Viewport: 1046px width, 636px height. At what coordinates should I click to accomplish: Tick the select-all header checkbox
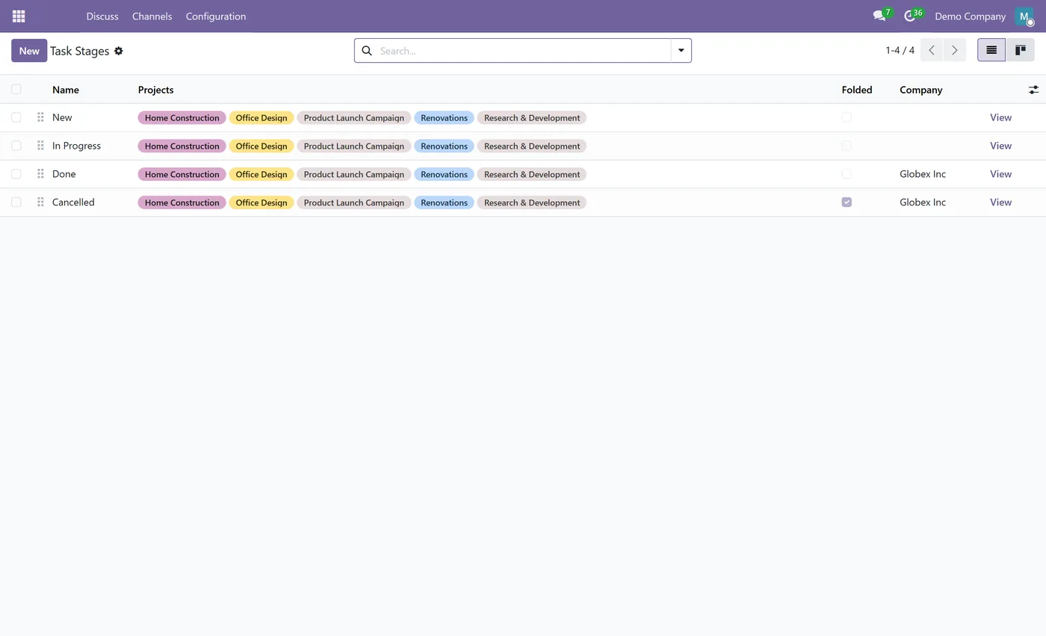coord(16,89)
